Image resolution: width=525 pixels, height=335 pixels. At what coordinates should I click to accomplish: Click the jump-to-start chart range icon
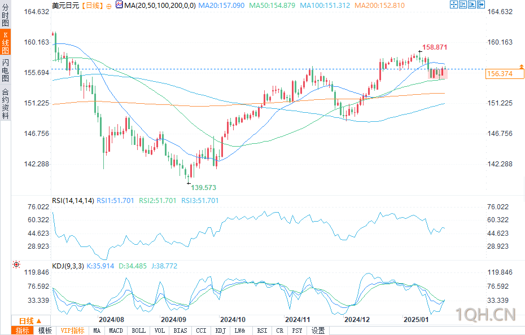463,5
